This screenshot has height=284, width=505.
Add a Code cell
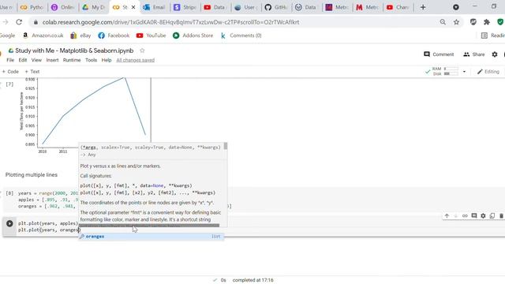(x=10, y=72)
